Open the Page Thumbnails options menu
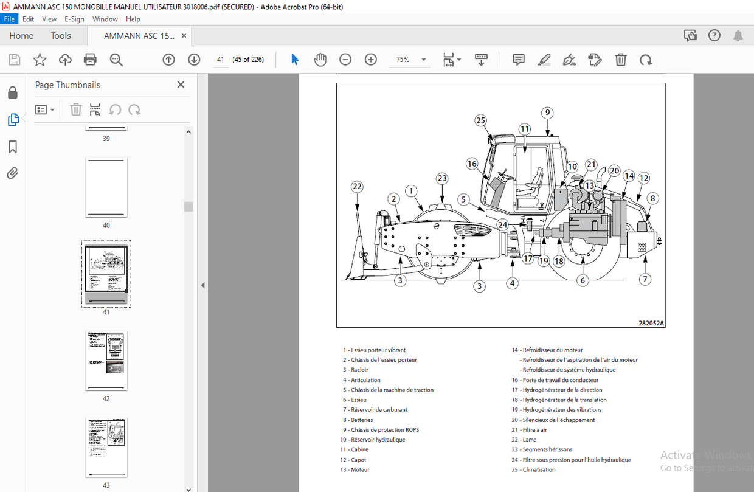This screenshot has width=754, height=492. (44, 109)
